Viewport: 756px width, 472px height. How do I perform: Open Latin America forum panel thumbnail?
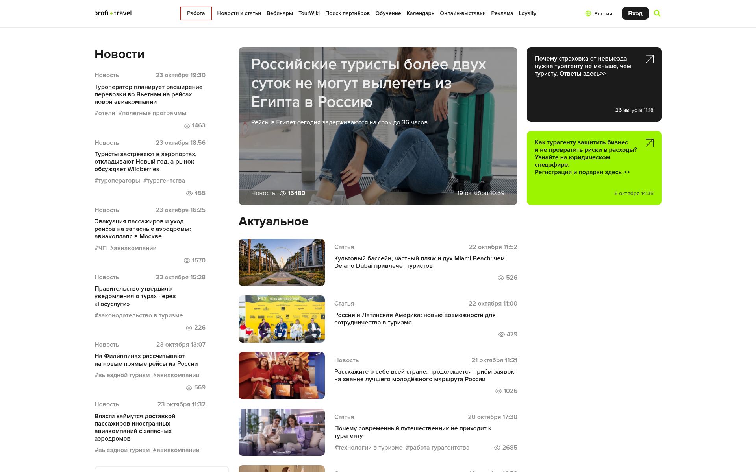coord(282,319)
